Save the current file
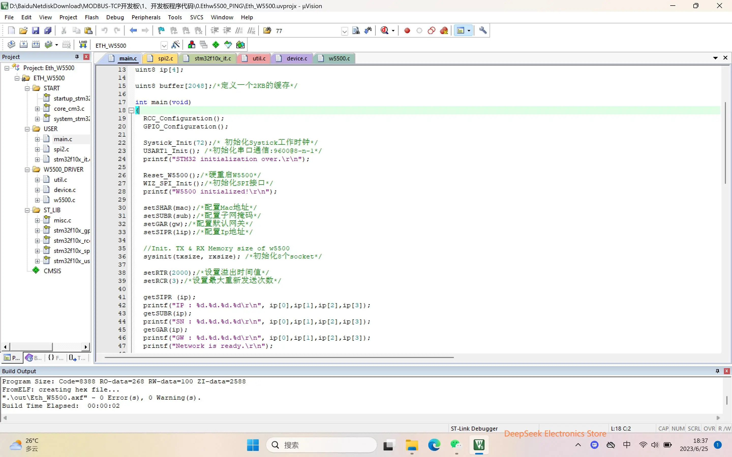The width and height of the screenshot is (732, 457). 35,30
